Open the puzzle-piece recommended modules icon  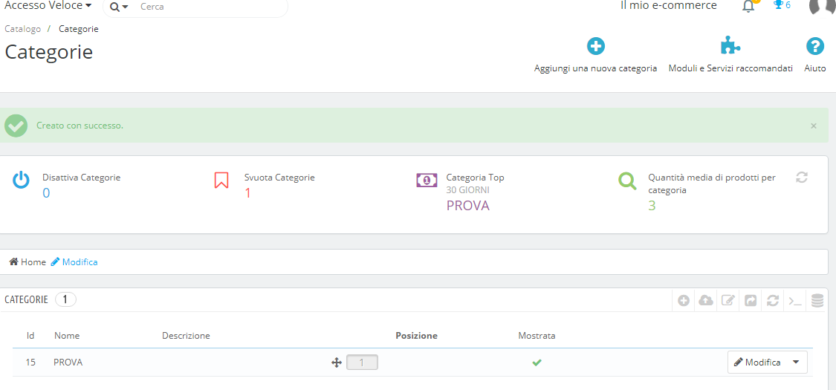coord(730,46)
